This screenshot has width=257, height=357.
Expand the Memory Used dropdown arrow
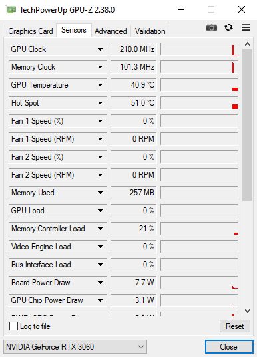tap(100, 193)
